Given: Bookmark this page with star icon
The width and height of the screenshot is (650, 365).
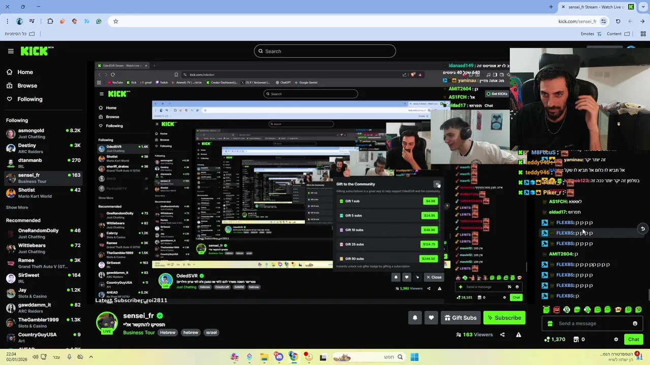Looking at the screenshot, I should pyautogui.click(x=116, y=21).
